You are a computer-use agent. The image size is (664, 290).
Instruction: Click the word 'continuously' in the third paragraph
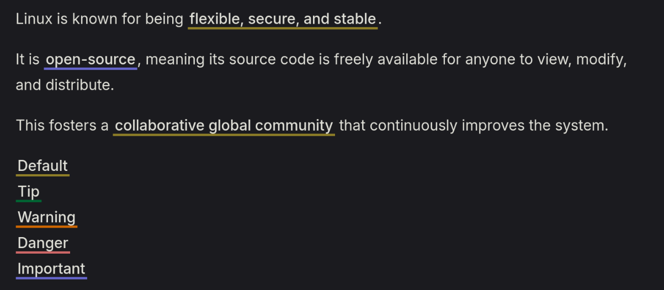(413, 126)
